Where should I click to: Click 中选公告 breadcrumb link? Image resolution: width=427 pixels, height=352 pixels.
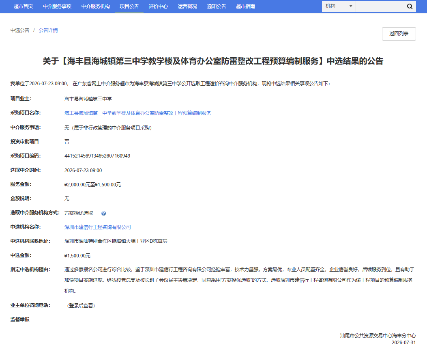[x=20, y=30]
